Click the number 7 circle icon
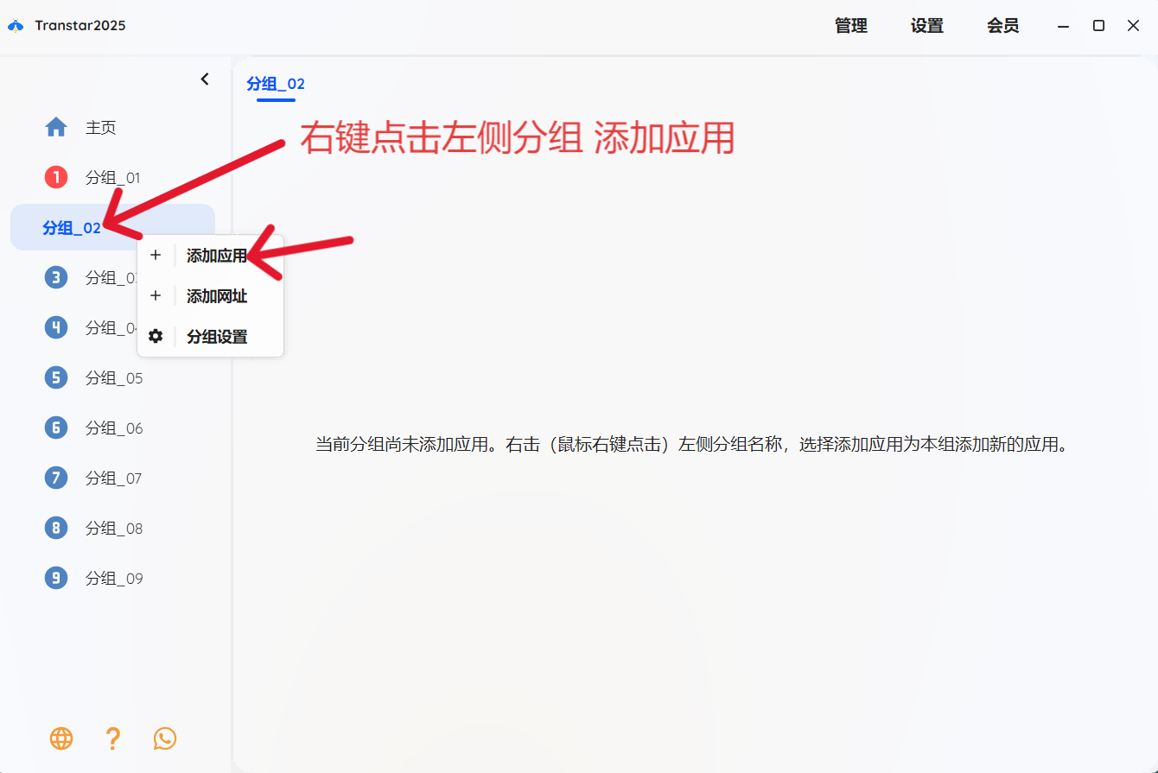The image size is (1158, 773). coord(56,478)
